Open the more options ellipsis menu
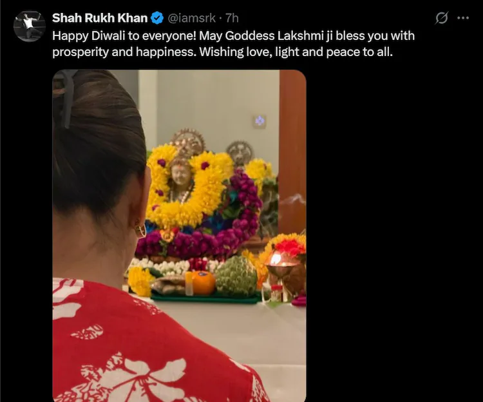483x402 pixels. [463, 18]
